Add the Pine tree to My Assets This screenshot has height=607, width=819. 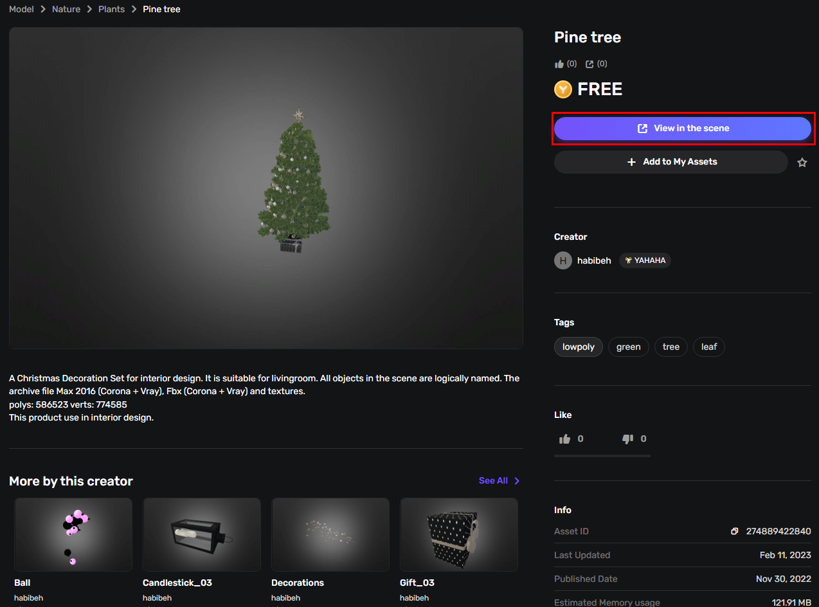click(670, 162)
